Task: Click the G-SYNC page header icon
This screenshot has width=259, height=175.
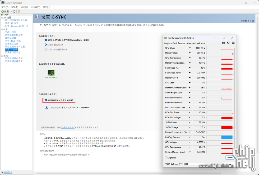Action: coord(37,16)
